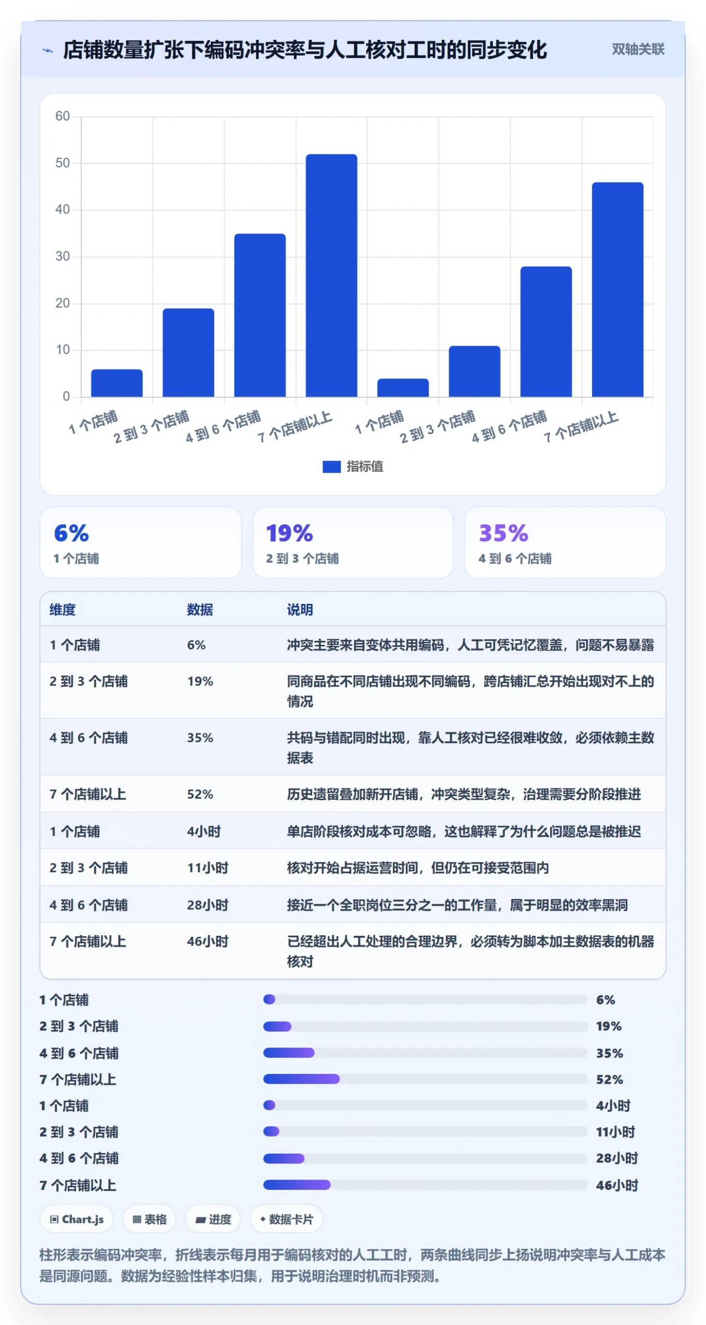
Task: Click the progress bar labeled 19%
Action: pos(425,1026)
